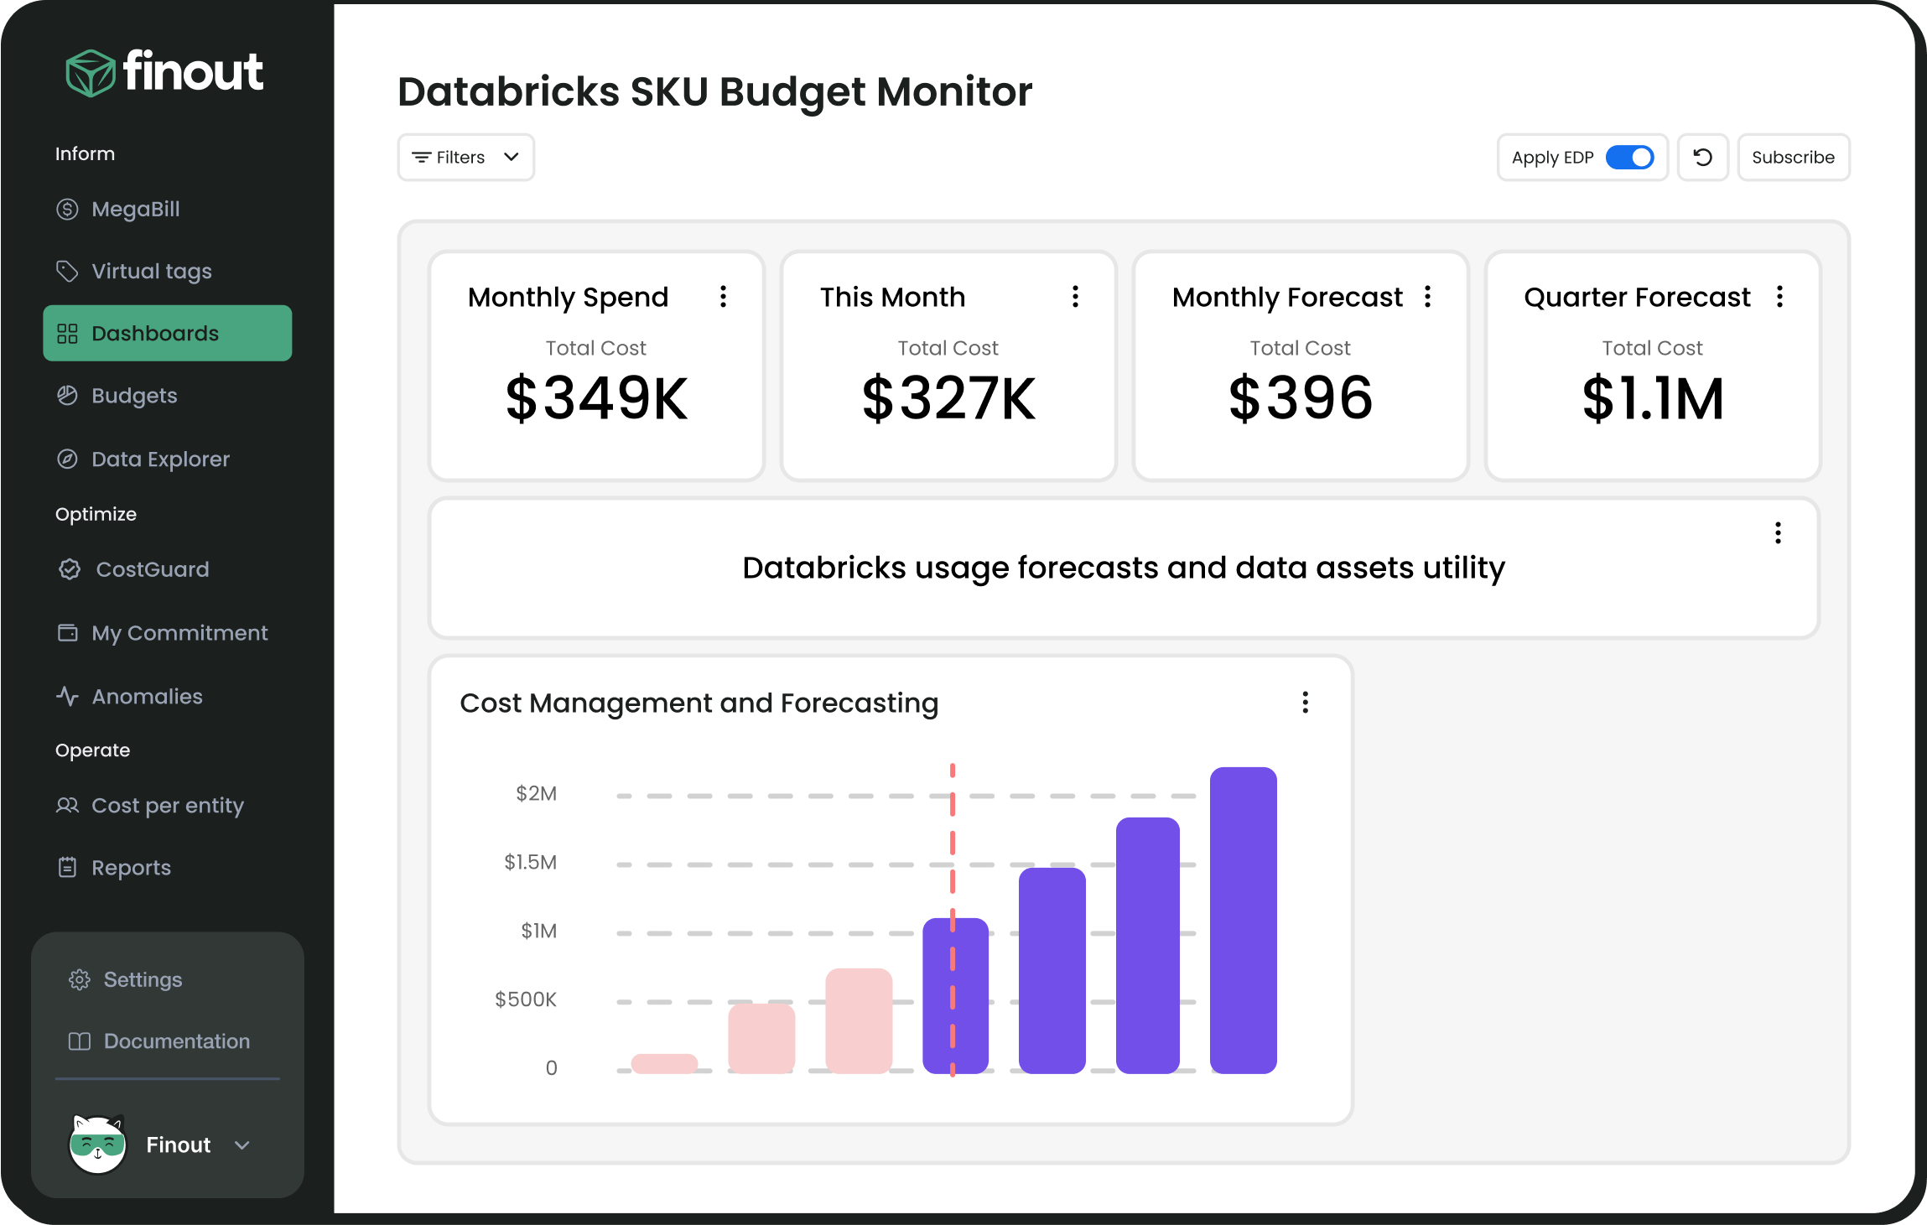This screenshot has height=1225, width=1927.
Task: Expand Monthly Spend card options menu
Action: pyautogui.click(x=726, y=297)
